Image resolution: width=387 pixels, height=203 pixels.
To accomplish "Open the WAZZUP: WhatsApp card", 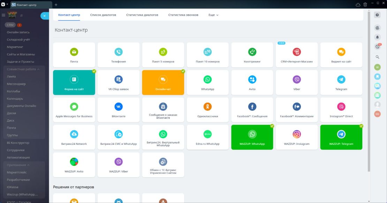I will click(252, 137).
